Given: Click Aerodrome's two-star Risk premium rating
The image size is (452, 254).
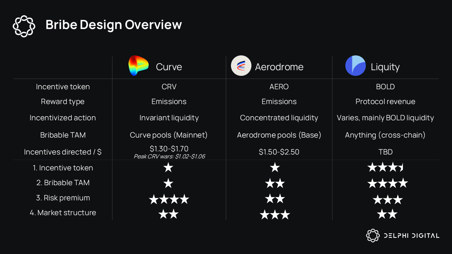Looking at the screenshot, I should coord(275,199).
